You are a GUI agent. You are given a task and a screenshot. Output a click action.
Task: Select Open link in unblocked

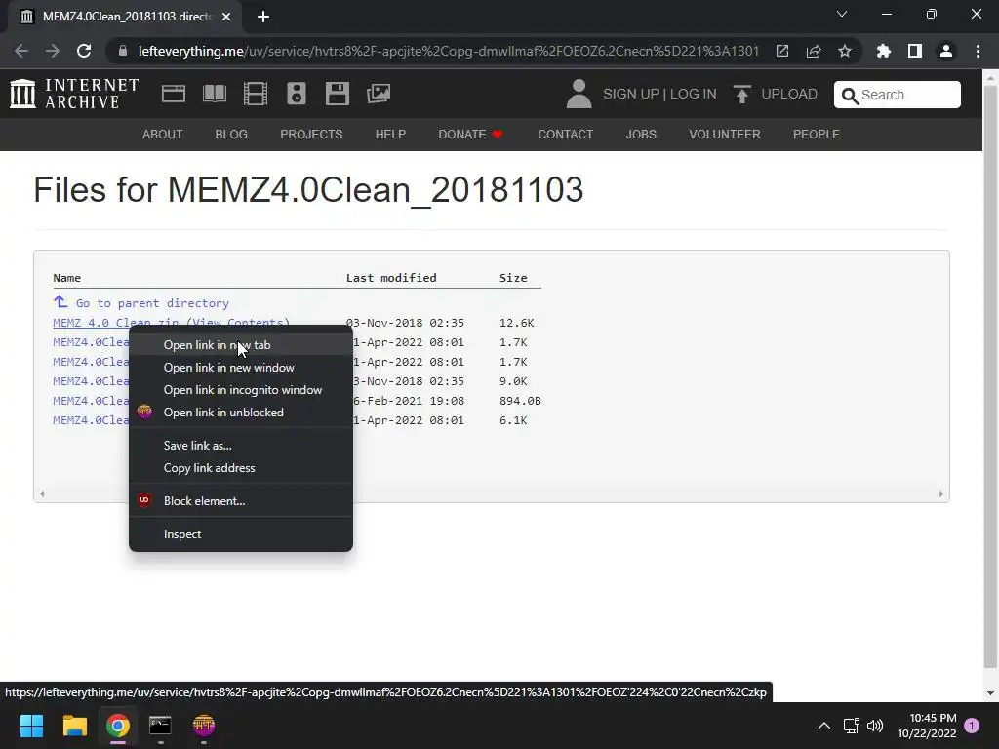coord(241,413)
